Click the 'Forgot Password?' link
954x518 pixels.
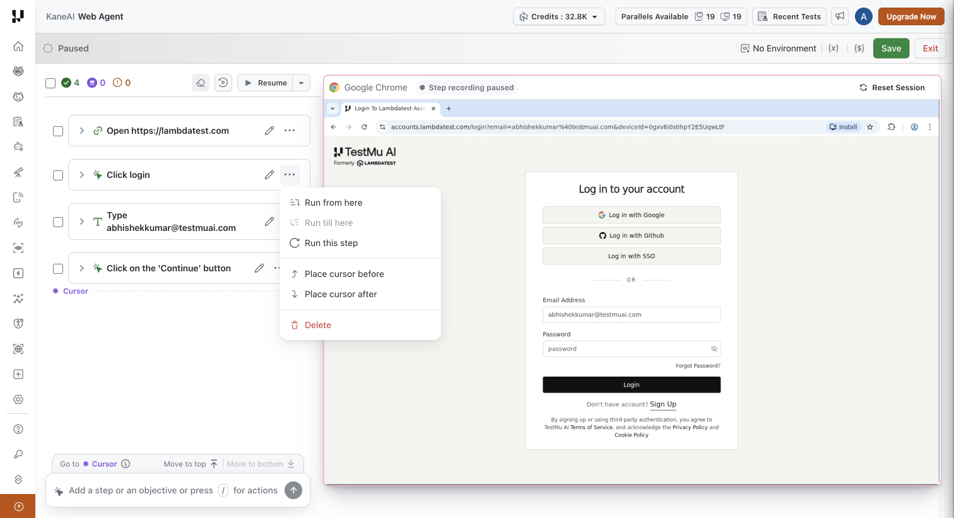pos(698,366)
